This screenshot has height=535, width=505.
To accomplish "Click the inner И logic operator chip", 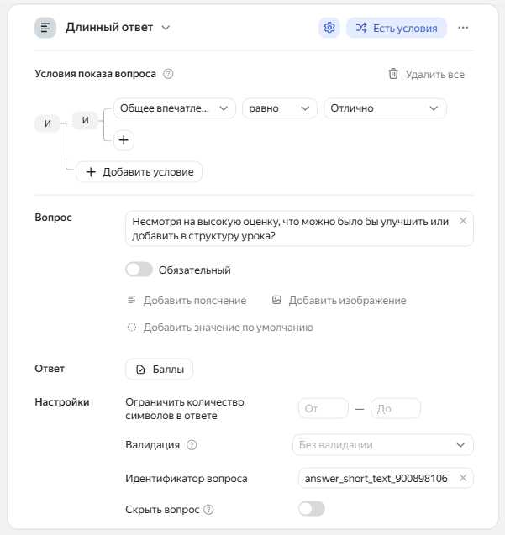I will pos(86,120).
